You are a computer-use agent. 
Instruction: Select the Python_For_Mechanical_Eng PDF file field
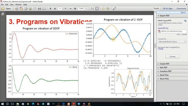[x=172, y=31]
